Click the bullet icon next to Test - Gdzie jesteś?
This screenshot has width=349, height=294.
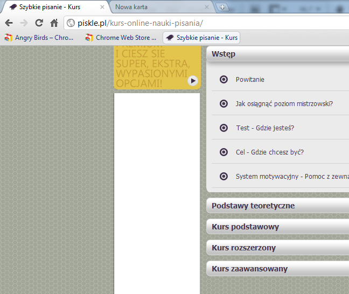point(224,128)
